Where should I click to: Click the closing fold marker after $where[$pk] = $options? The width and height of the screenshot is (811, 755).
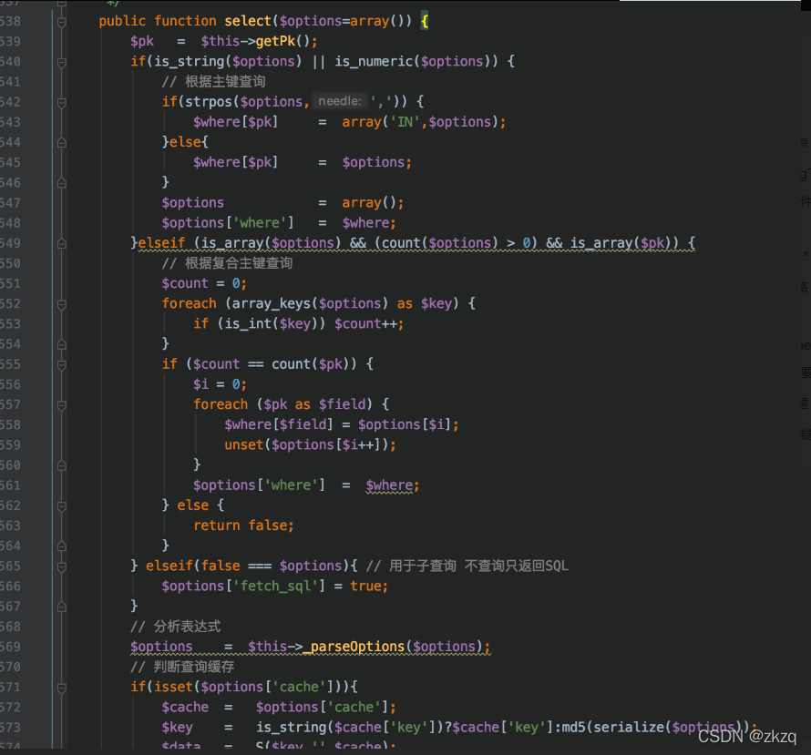[x=62, y=183]
